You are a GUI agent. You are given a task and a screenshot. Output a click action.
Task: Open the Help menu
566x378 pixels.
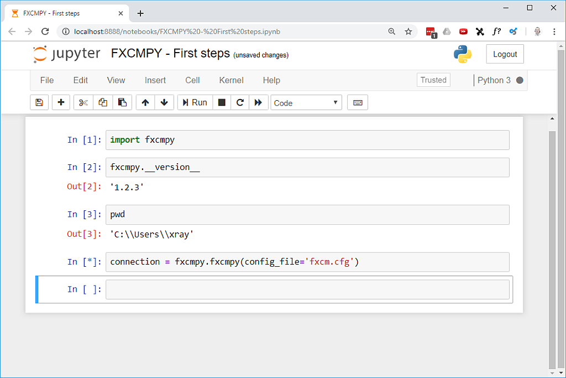[271, 80]
